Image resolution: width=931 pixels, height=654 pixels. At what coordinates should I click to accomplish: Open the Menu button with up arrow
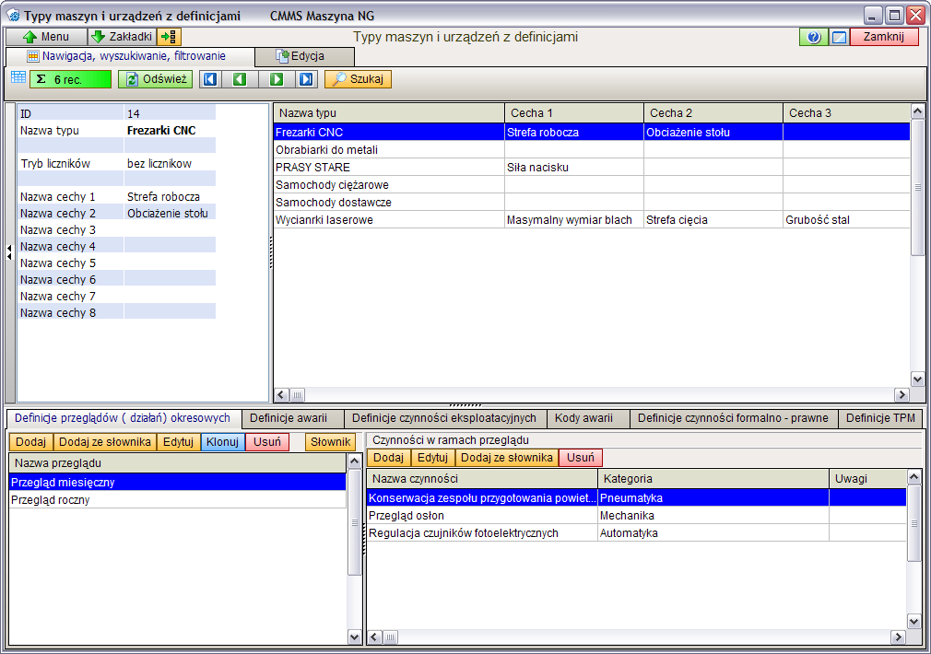(47, 37)
